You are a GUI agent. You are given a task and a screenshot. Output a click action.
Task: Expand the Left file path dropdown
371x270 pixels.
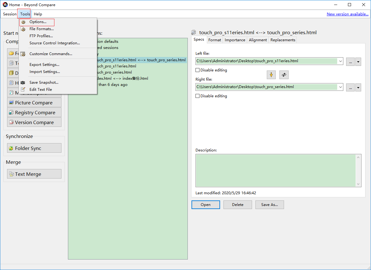340,61
